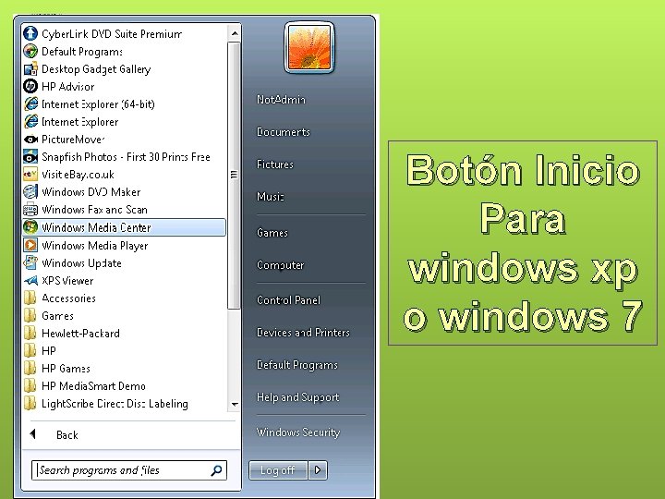Click the Windows Fax and Scan icon
The height and width of the screenshot is (499, 665).
pos(30,209)
